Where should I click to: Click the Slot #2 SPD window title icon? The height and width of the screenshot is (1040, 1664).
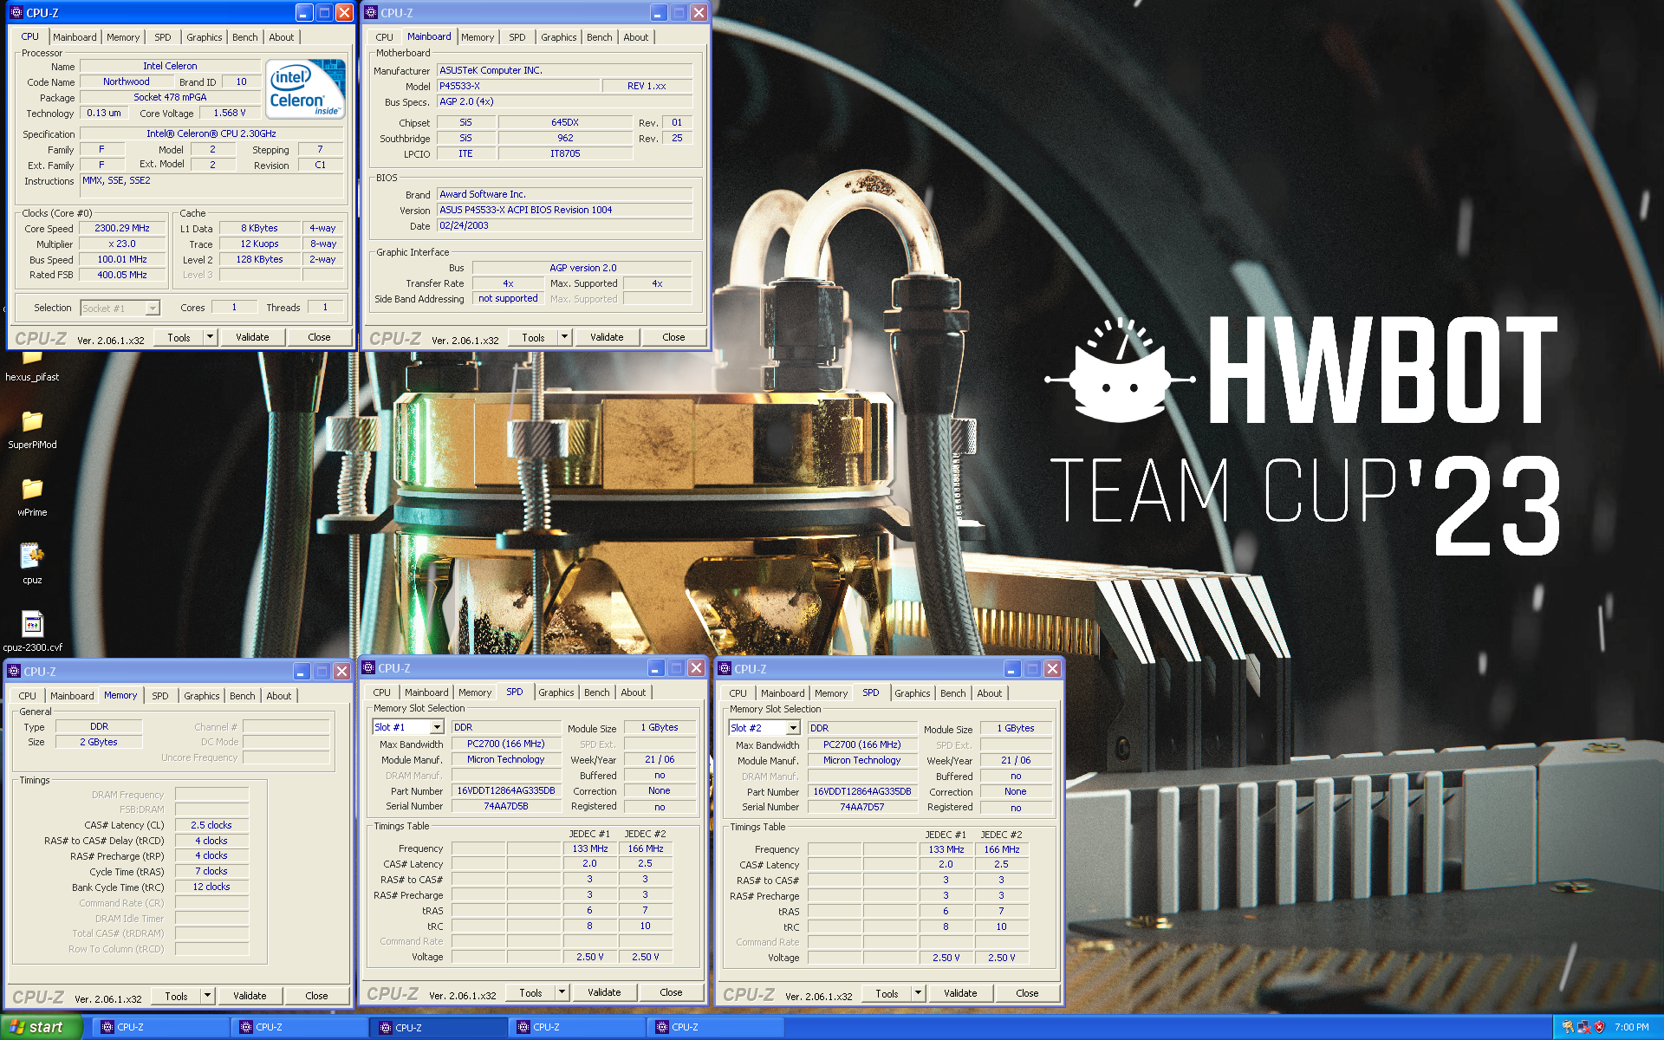point(725,669)
